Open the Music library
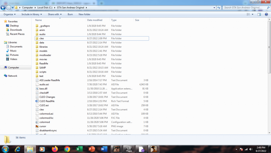The height and width of the screenshot is (153, 271). [13, 51]
